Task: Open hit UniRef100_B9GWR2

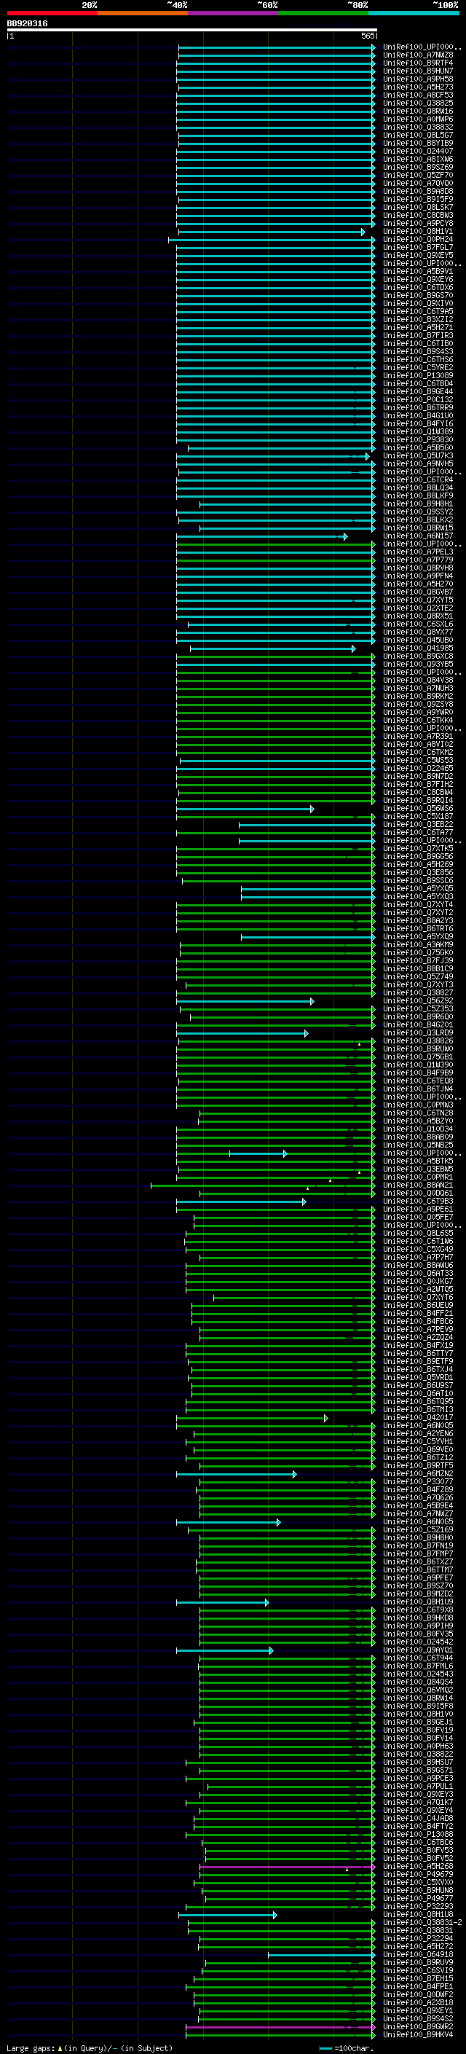Action: tap(418, 2026)
